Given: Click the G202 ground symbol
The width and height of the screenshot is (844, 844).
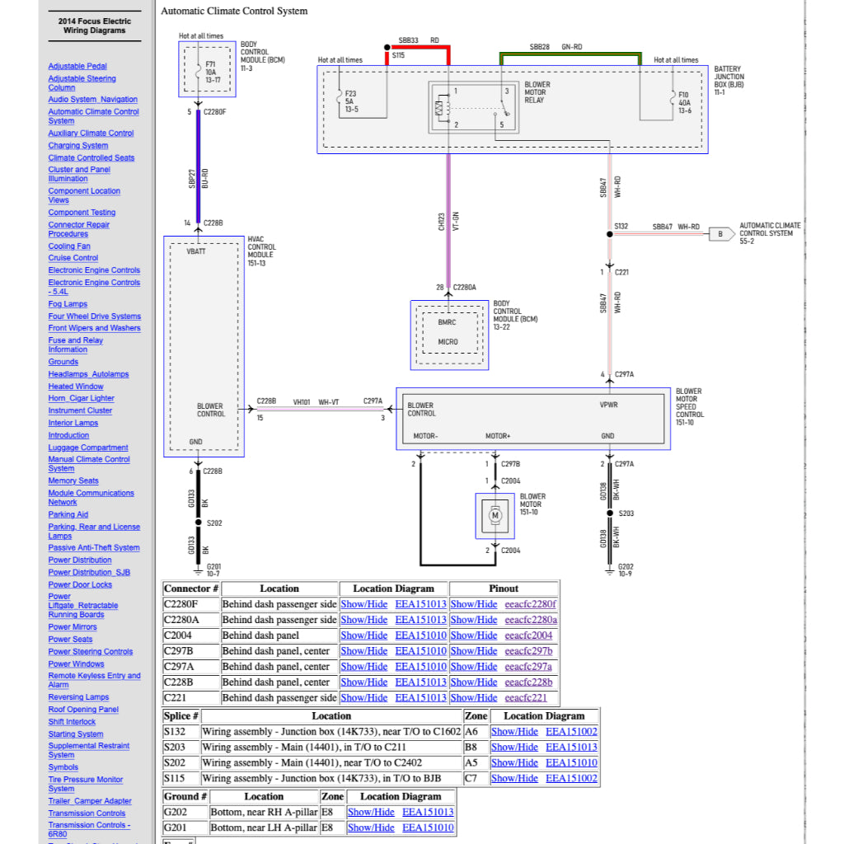Looking at the screenshot, I should pyautogui.click(x=610, y=568).
